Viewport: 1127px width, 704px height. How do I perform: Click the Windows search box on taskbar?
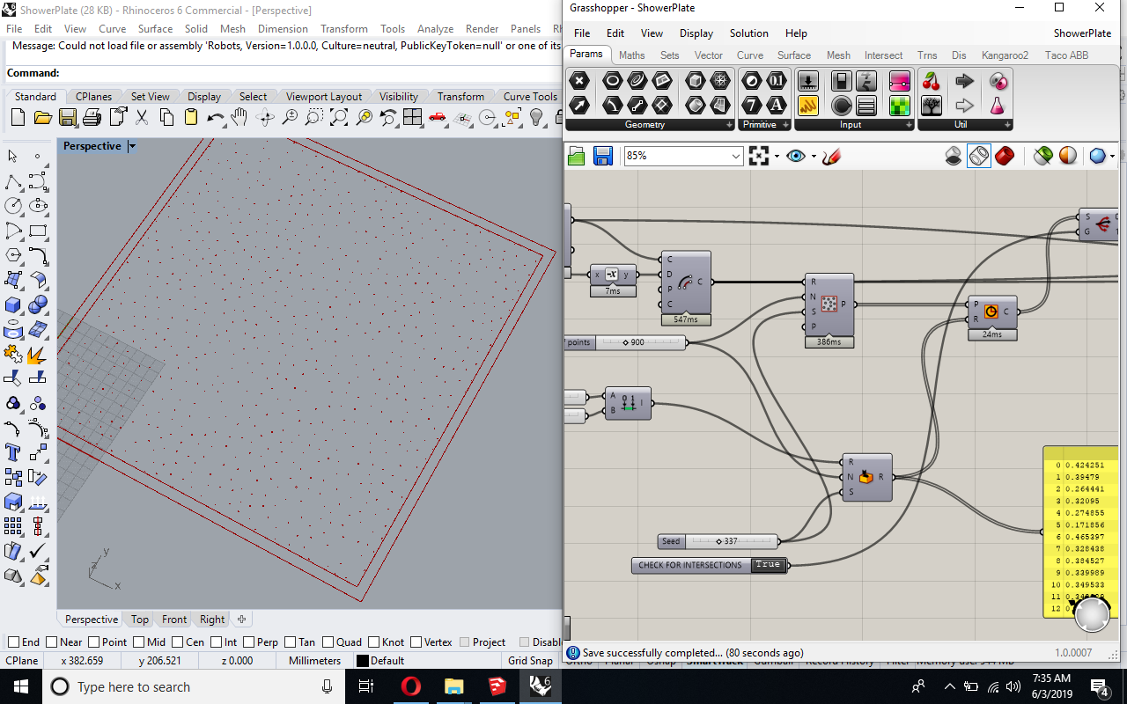coord(192,686)
